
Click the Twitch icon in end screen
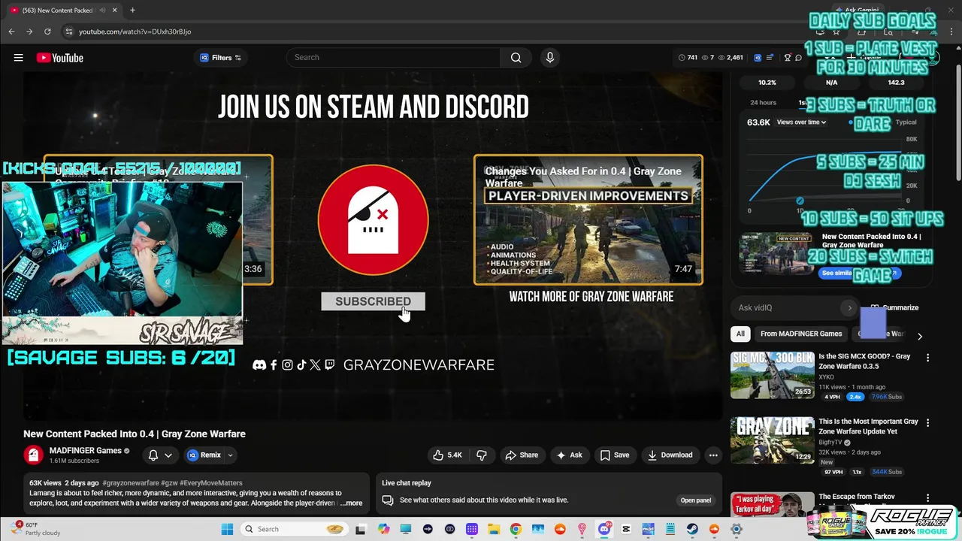[329, 364]
